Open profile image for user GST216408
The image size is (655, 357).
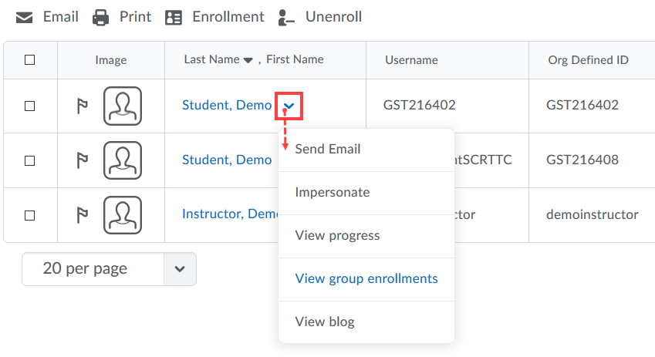123,160
